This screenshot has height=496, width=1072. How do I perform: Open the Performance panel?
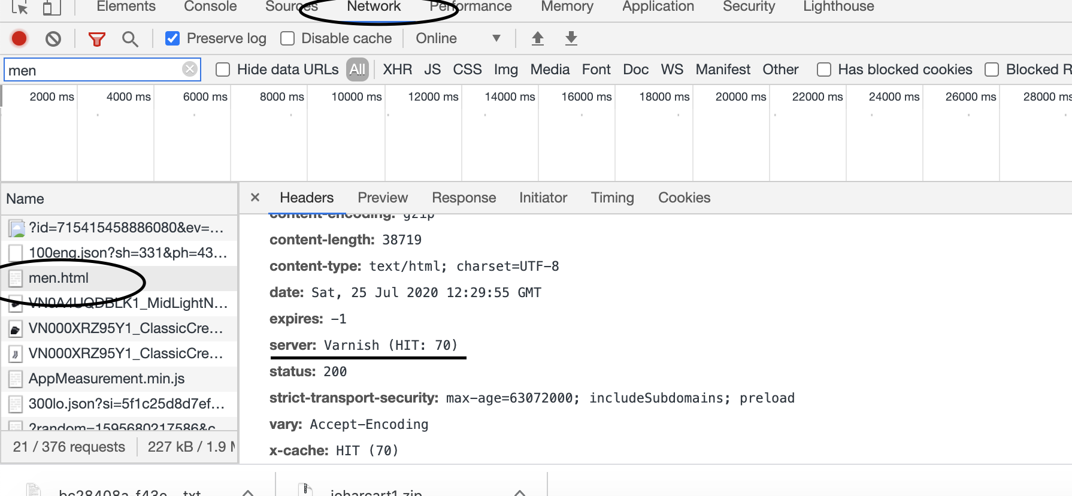[471, 7]
